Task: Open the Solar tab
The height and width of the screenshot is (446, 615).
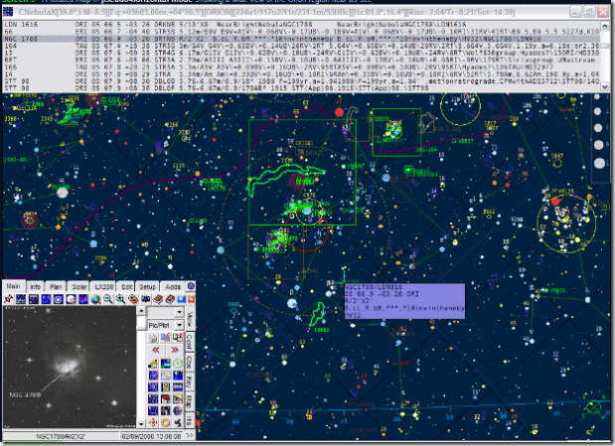Action: pos(78,286)
